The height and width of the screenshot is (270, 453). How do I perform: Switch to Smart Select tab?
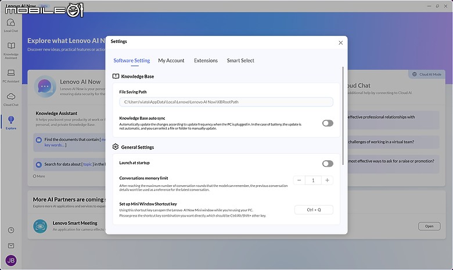[x=240, y=60]
